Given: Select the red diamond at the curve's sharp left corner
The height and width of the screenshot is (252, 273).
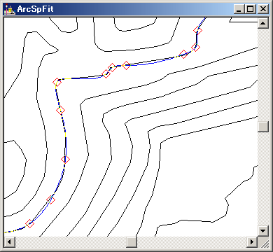Looking at the screenshot, I should [x=57, y=82].
